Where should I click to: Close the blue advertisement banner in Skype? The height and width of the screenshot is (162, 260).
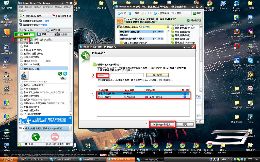click(x=70, y=118)
